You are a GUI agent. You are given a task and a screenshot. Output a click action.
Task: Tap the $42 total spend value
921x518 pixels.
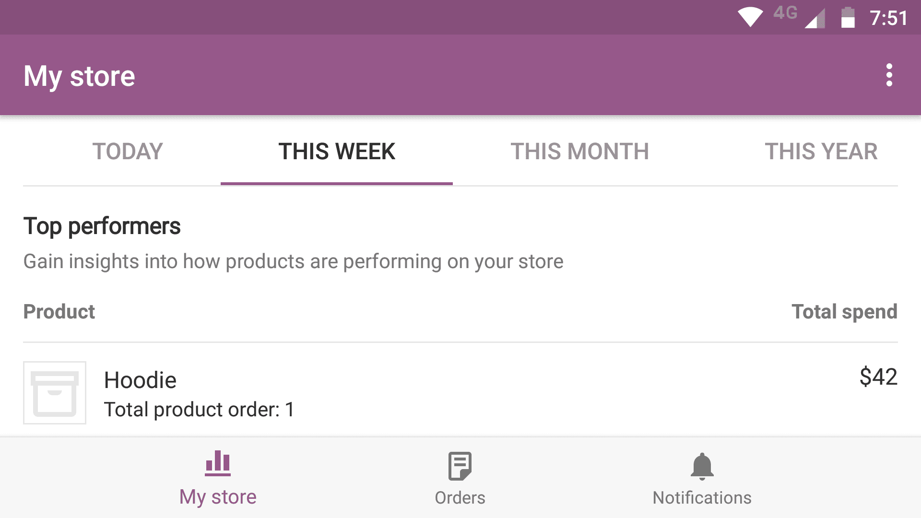pyautogui.click(x=878, y=377)
